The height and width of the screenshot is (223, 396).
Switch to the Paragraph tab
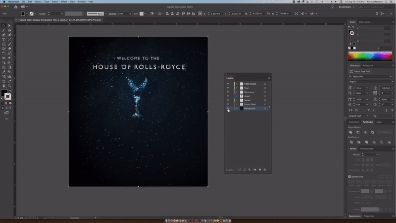[x=368, y=65]
